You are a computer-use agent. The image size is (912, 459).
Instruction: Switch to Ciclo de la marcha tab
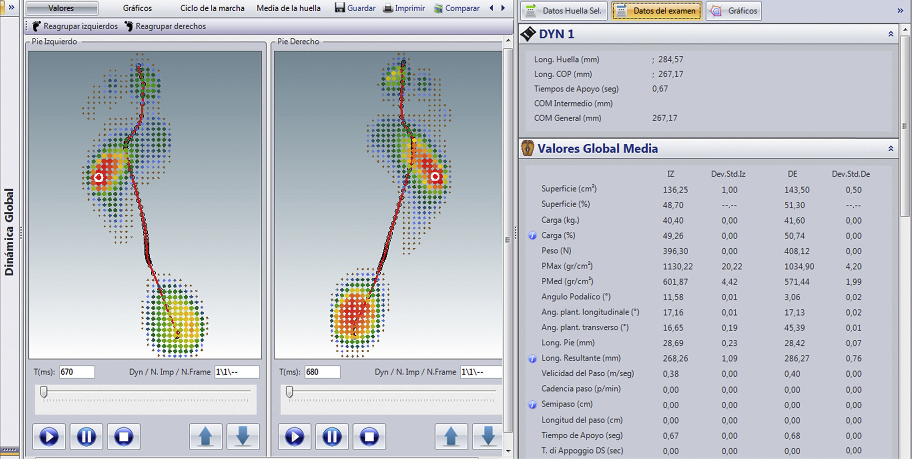click(212, 8)
